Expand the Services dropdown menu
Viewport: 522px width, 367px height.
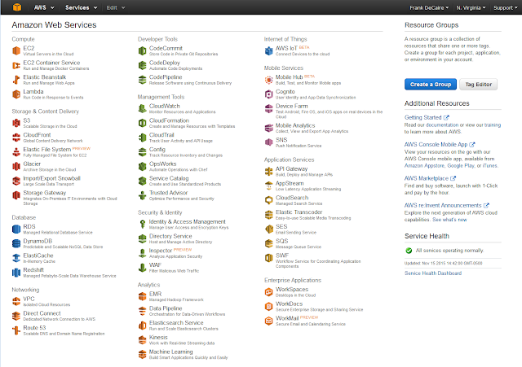point(82,7)
